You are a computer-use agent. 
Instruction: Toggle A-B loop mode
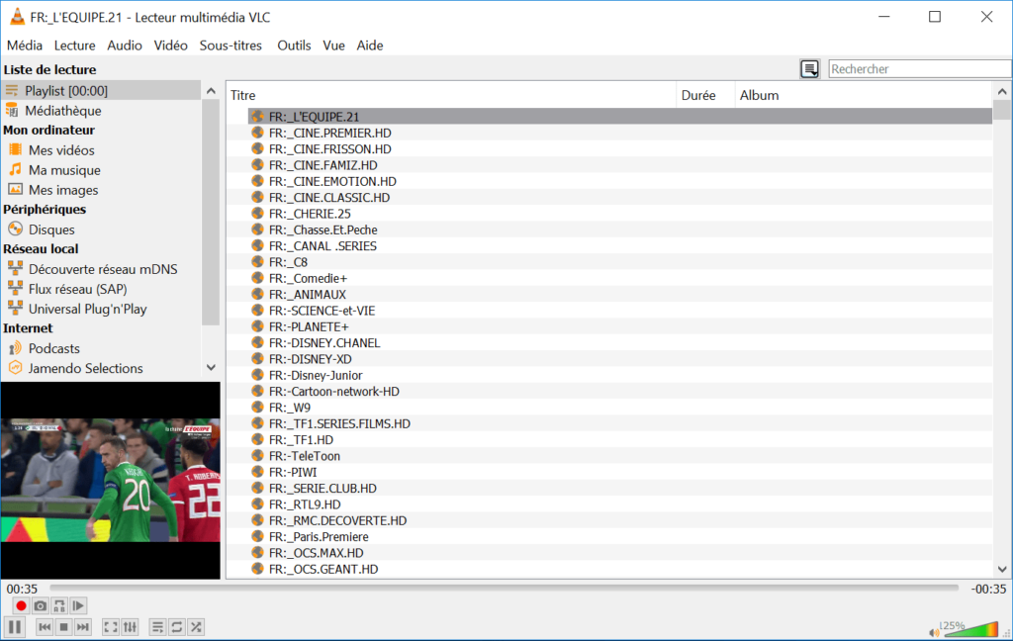(x=59, y=605)
